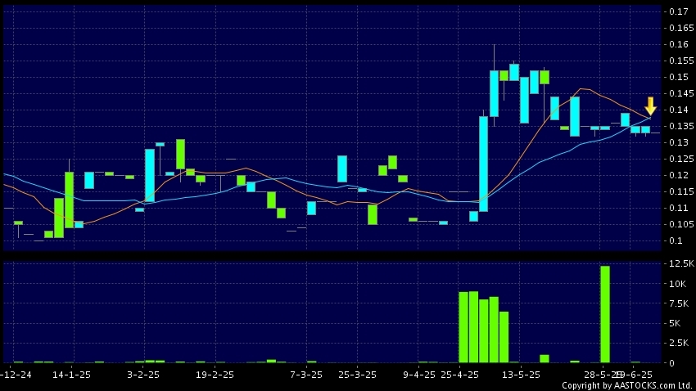The height and width of the screenshot is (391, 696).
Task: Open the AASTOCKS.com copyright text
Action: click(x=627, y=385)
